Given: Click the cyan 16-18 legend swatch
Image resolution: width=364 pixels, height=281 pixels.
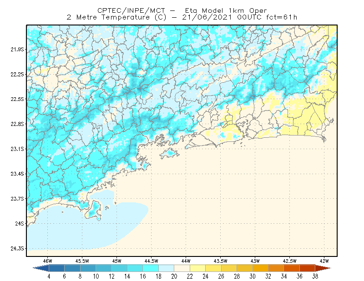Looking at the screenshot, I should (151, 268).
